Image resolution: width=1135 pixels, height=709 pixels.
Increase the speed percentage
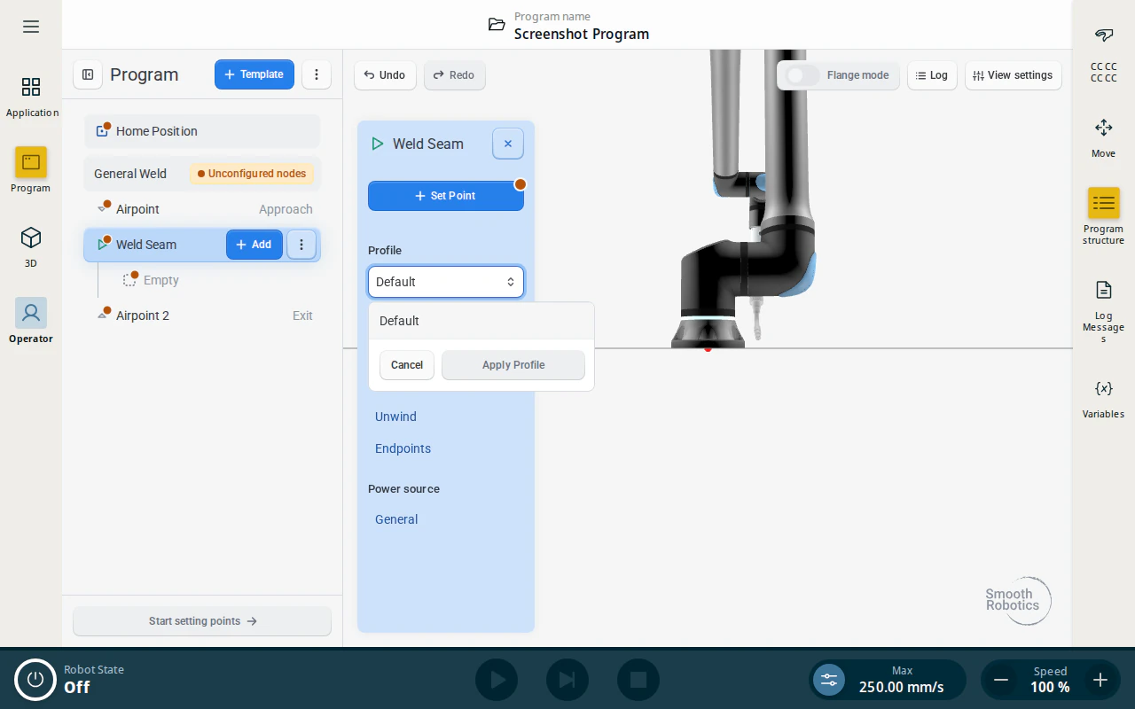(1100, 680)
